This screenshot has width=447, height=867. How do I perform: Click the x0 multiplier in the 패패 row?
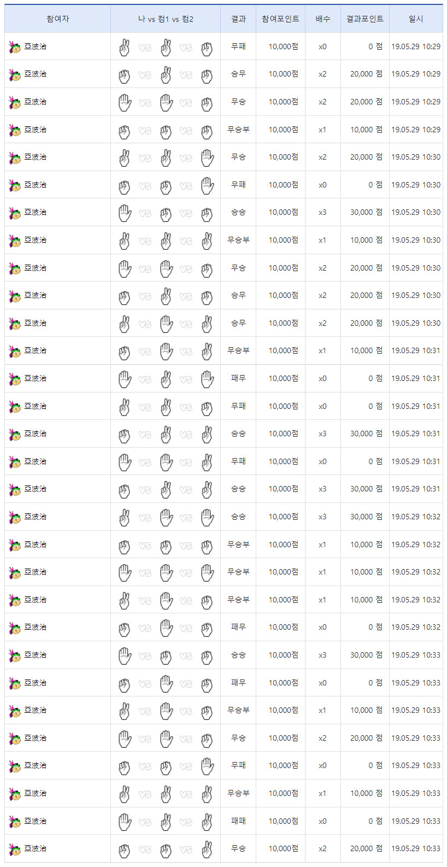tap(322, 821)
